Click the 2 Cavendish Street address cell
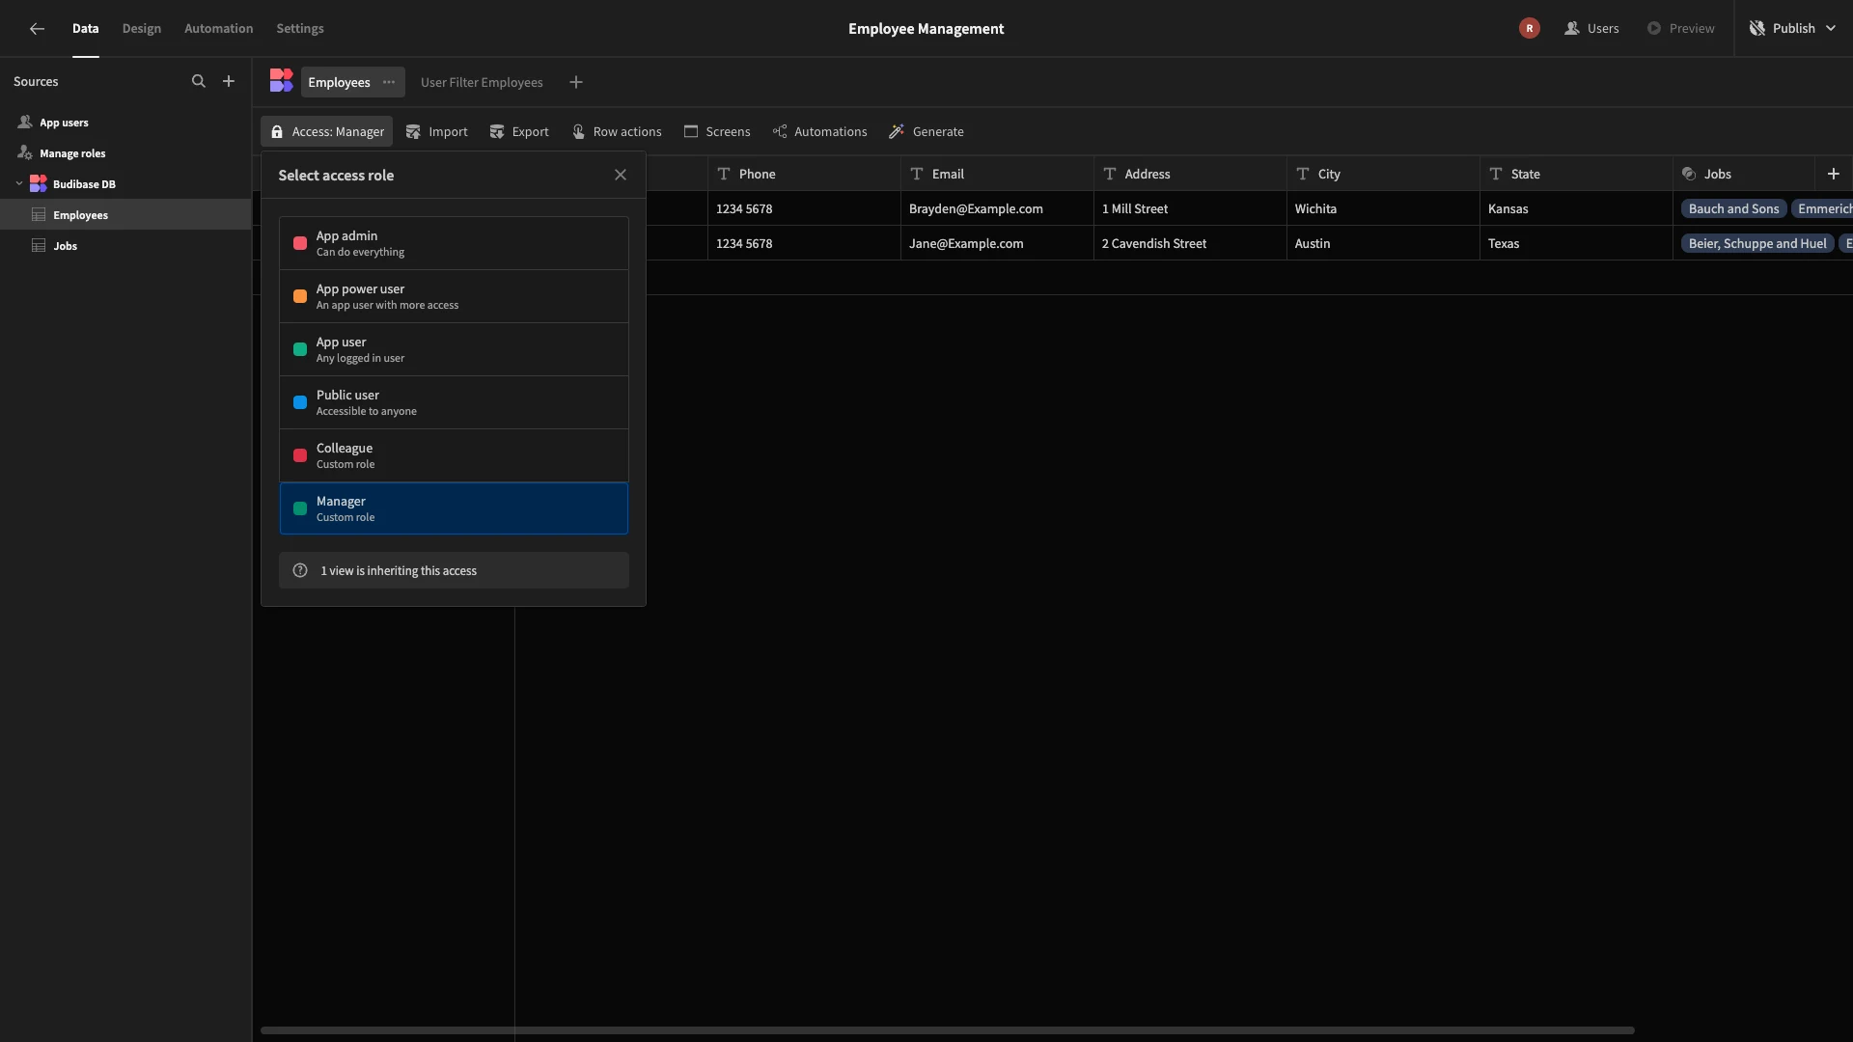This screenshot has width=1853, height=1042. point(1190,243)
